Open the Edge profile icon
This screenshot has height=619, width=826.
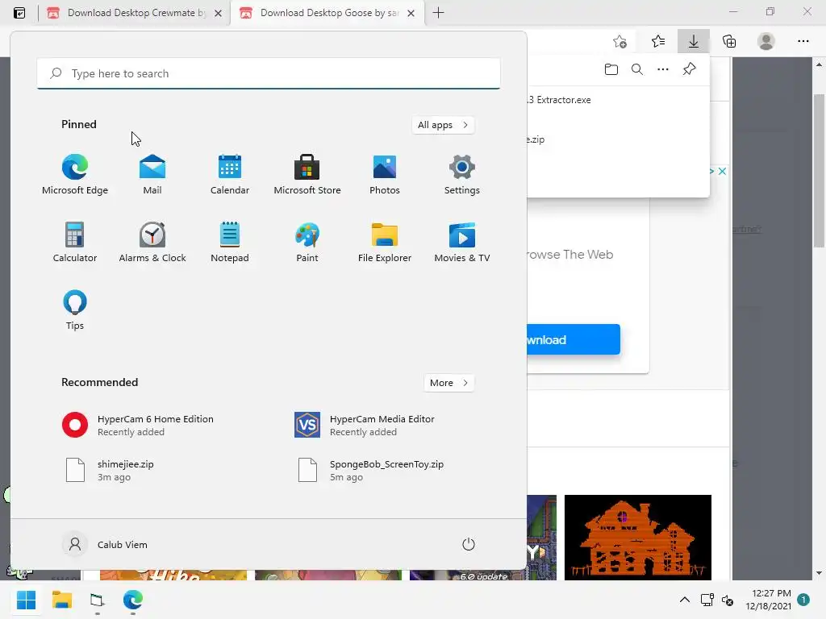tap(766, 42)
